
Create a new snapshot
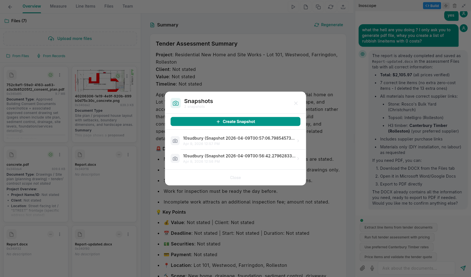235,121
